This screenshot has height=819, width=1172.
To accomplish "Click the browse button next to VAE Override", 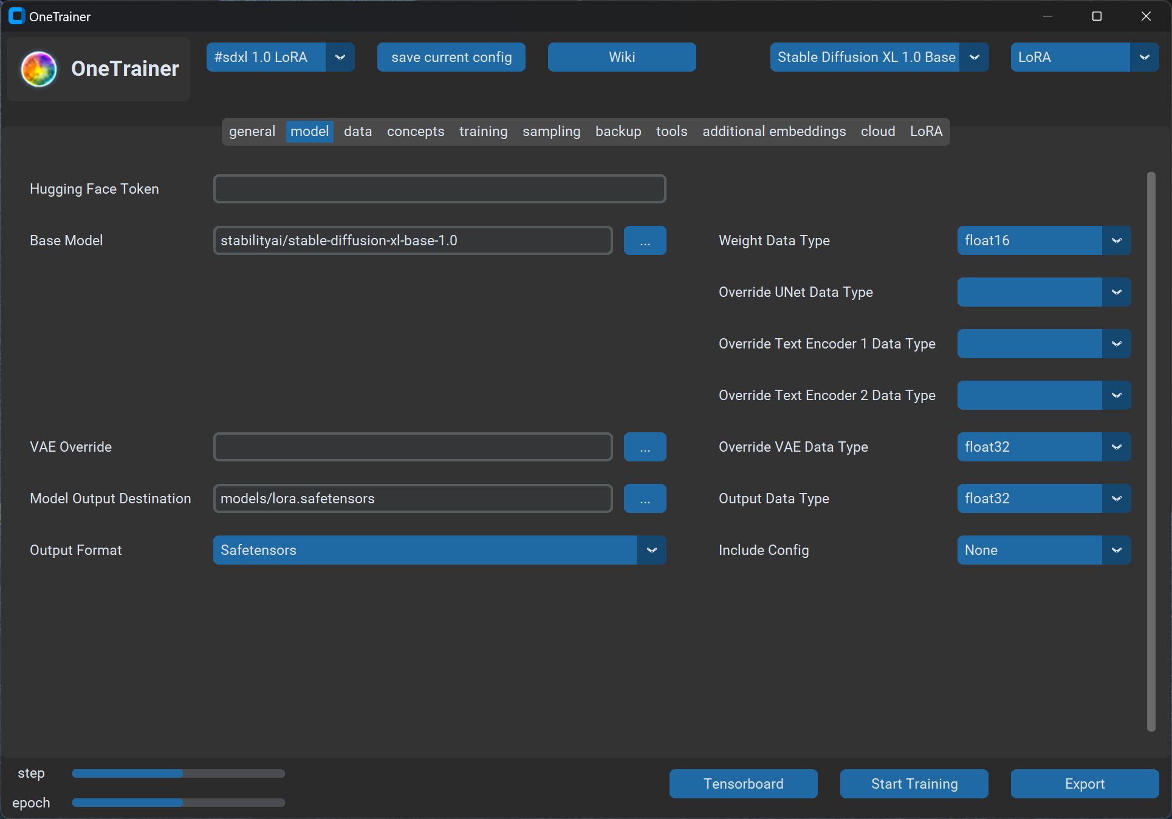I will [645, 447].
